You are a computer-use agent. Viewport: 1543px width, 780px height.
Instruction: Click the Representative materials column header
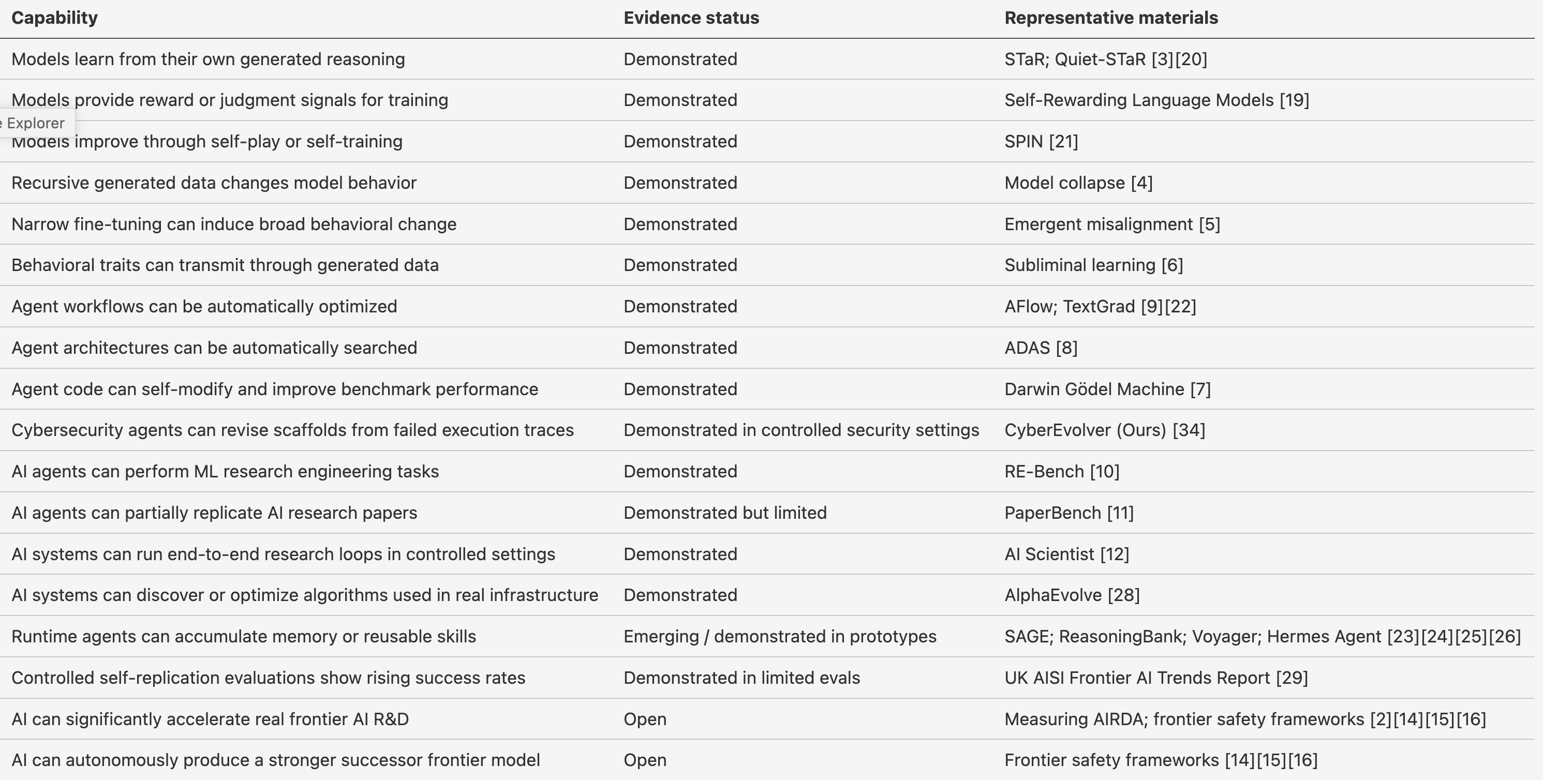pyautogui.click(x=1111, y=18)
